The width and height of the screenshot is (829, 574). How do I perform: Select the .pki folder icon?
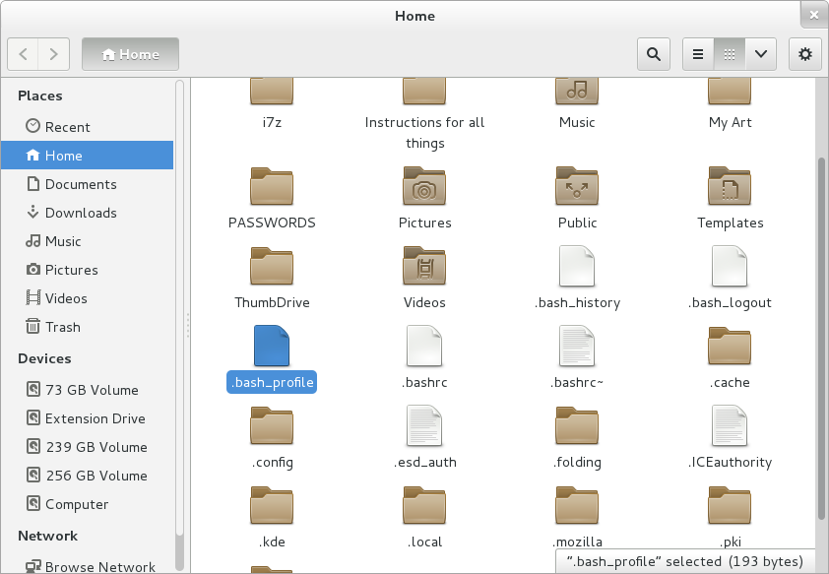[x=730, y=505]
